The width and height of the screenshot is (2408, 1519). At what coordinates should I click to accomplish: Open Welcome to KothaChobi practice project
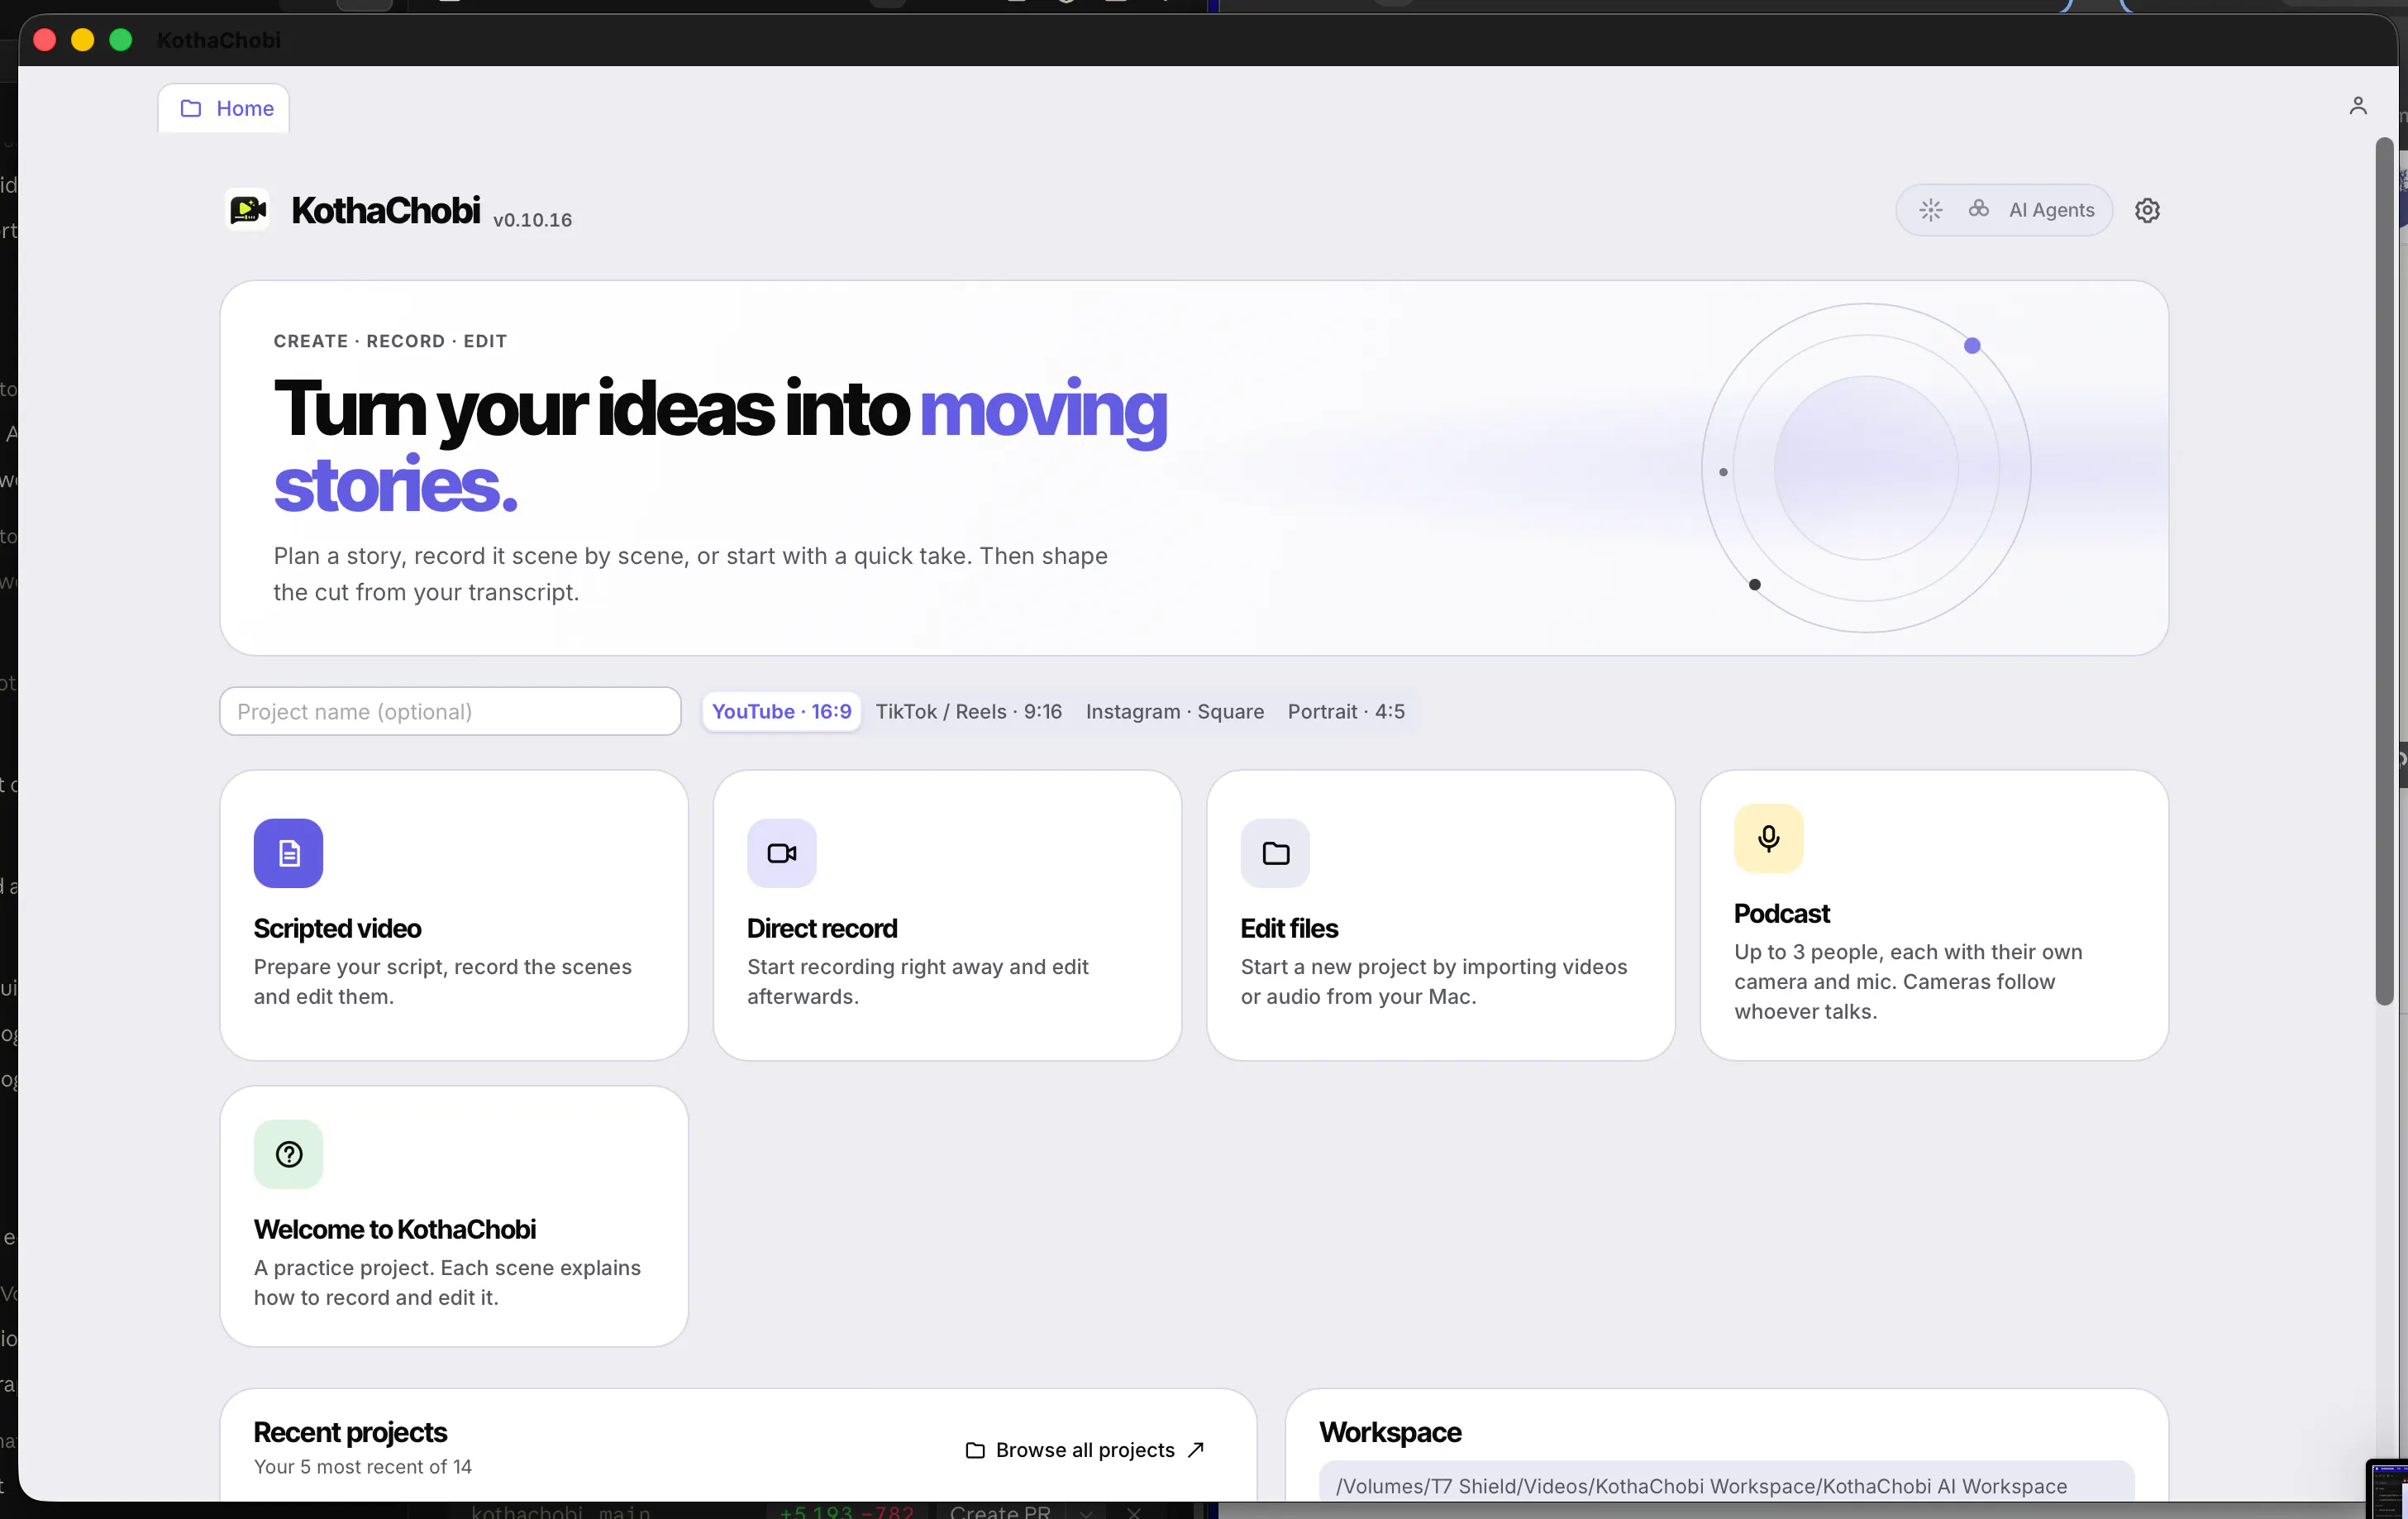(454, 1216)
